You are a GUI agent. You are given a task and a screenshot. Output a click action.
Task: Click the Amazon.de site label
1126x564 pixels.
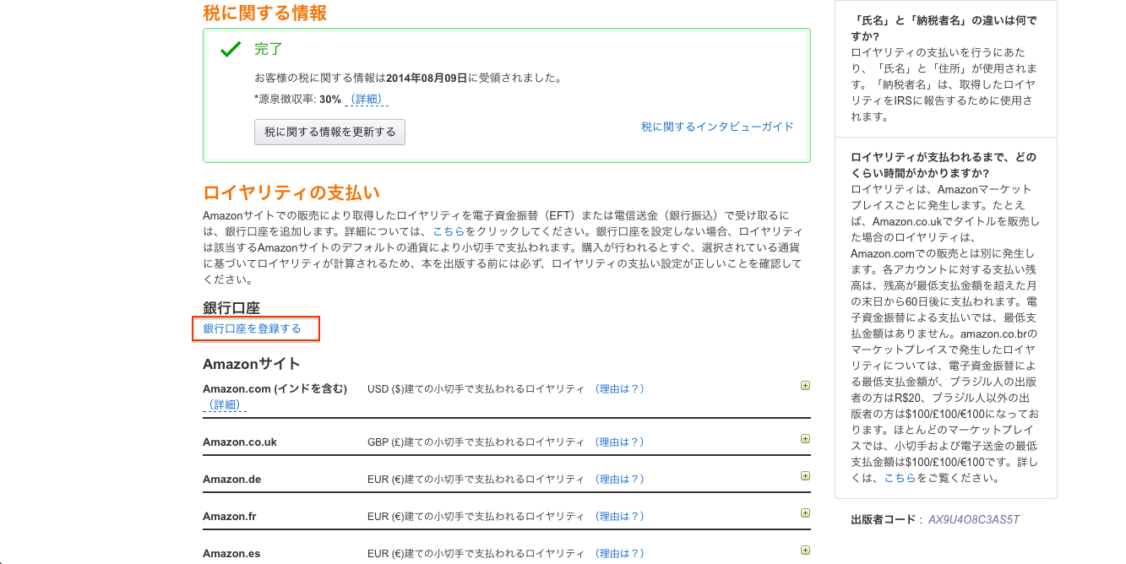click(232, 480)
